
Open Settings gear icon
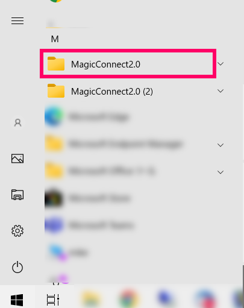coord(17,231)
